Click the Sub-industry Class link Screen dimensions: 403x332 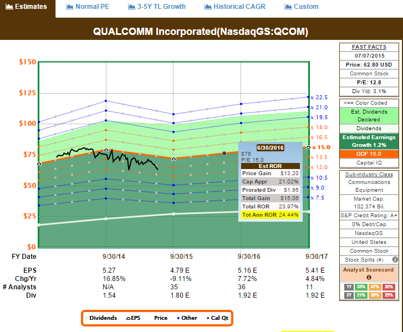click(x=369, y=175)
